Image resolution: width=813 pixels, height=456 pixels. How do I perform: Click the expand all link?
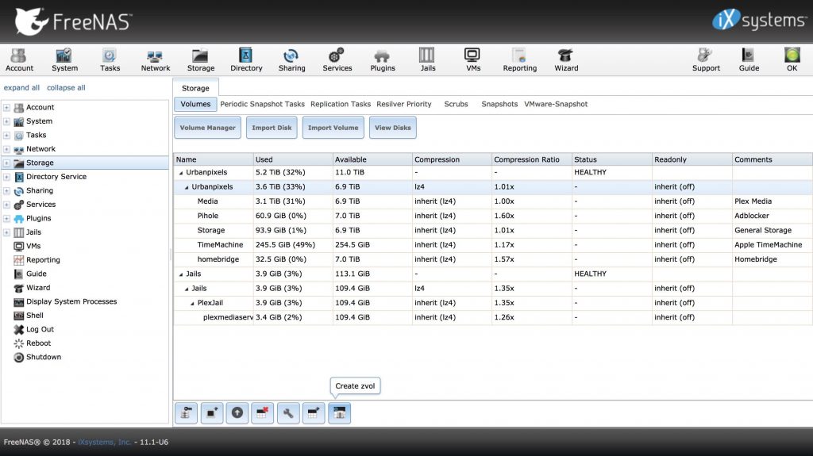click(x=21, y=87)
